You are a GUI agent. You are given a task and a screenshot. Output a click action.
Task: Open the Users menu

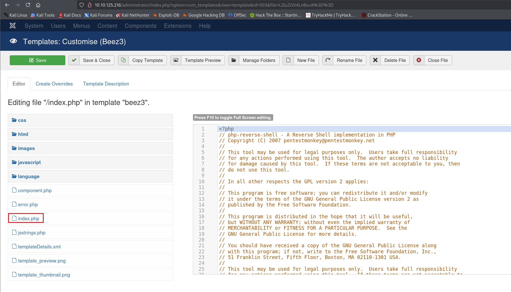(58, 26)
